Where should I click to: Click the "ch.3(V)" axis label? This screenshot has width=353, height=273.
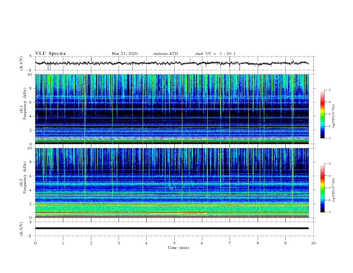21,229
